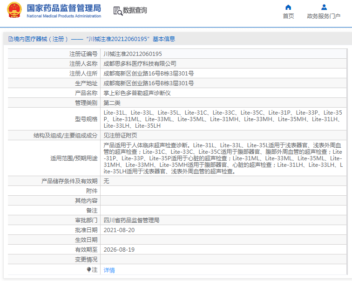The width and height of the screenshot is (352, 281).
Task: Click the document icon before 境内医疗器械
Action: coord(10,39)
